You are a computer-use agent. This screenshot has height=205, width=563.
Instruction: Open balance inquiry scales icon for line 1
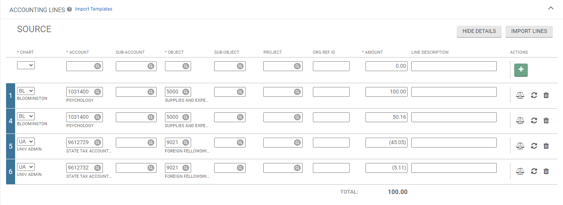tap(520, 95)
